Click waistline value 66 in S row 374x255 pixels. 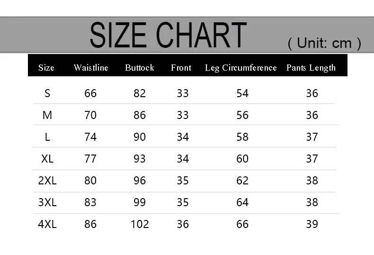pyautogui.click(x=90, y=93)
